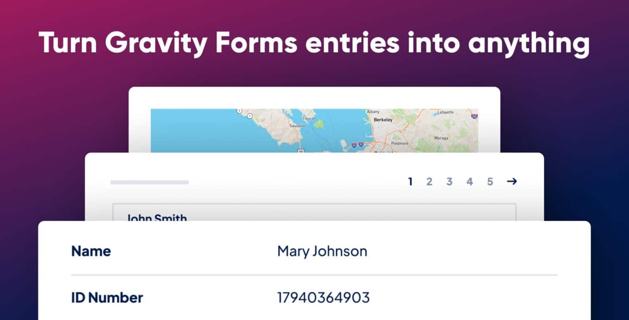This screenshot has width=629, height=320.
Task: Expand the John Smith entry
Action: tap(156, 218)
